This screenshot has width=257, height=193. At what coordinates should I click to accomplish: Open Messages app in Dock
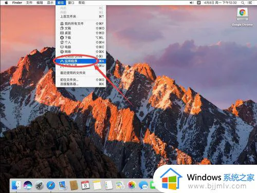pyautogui.click(x=143, y=185)
